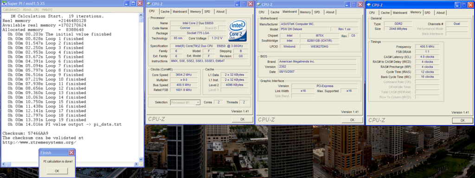Click OK in the Mainboard CPU-Z window
This screenshot has height=178, width=475.
352,120
